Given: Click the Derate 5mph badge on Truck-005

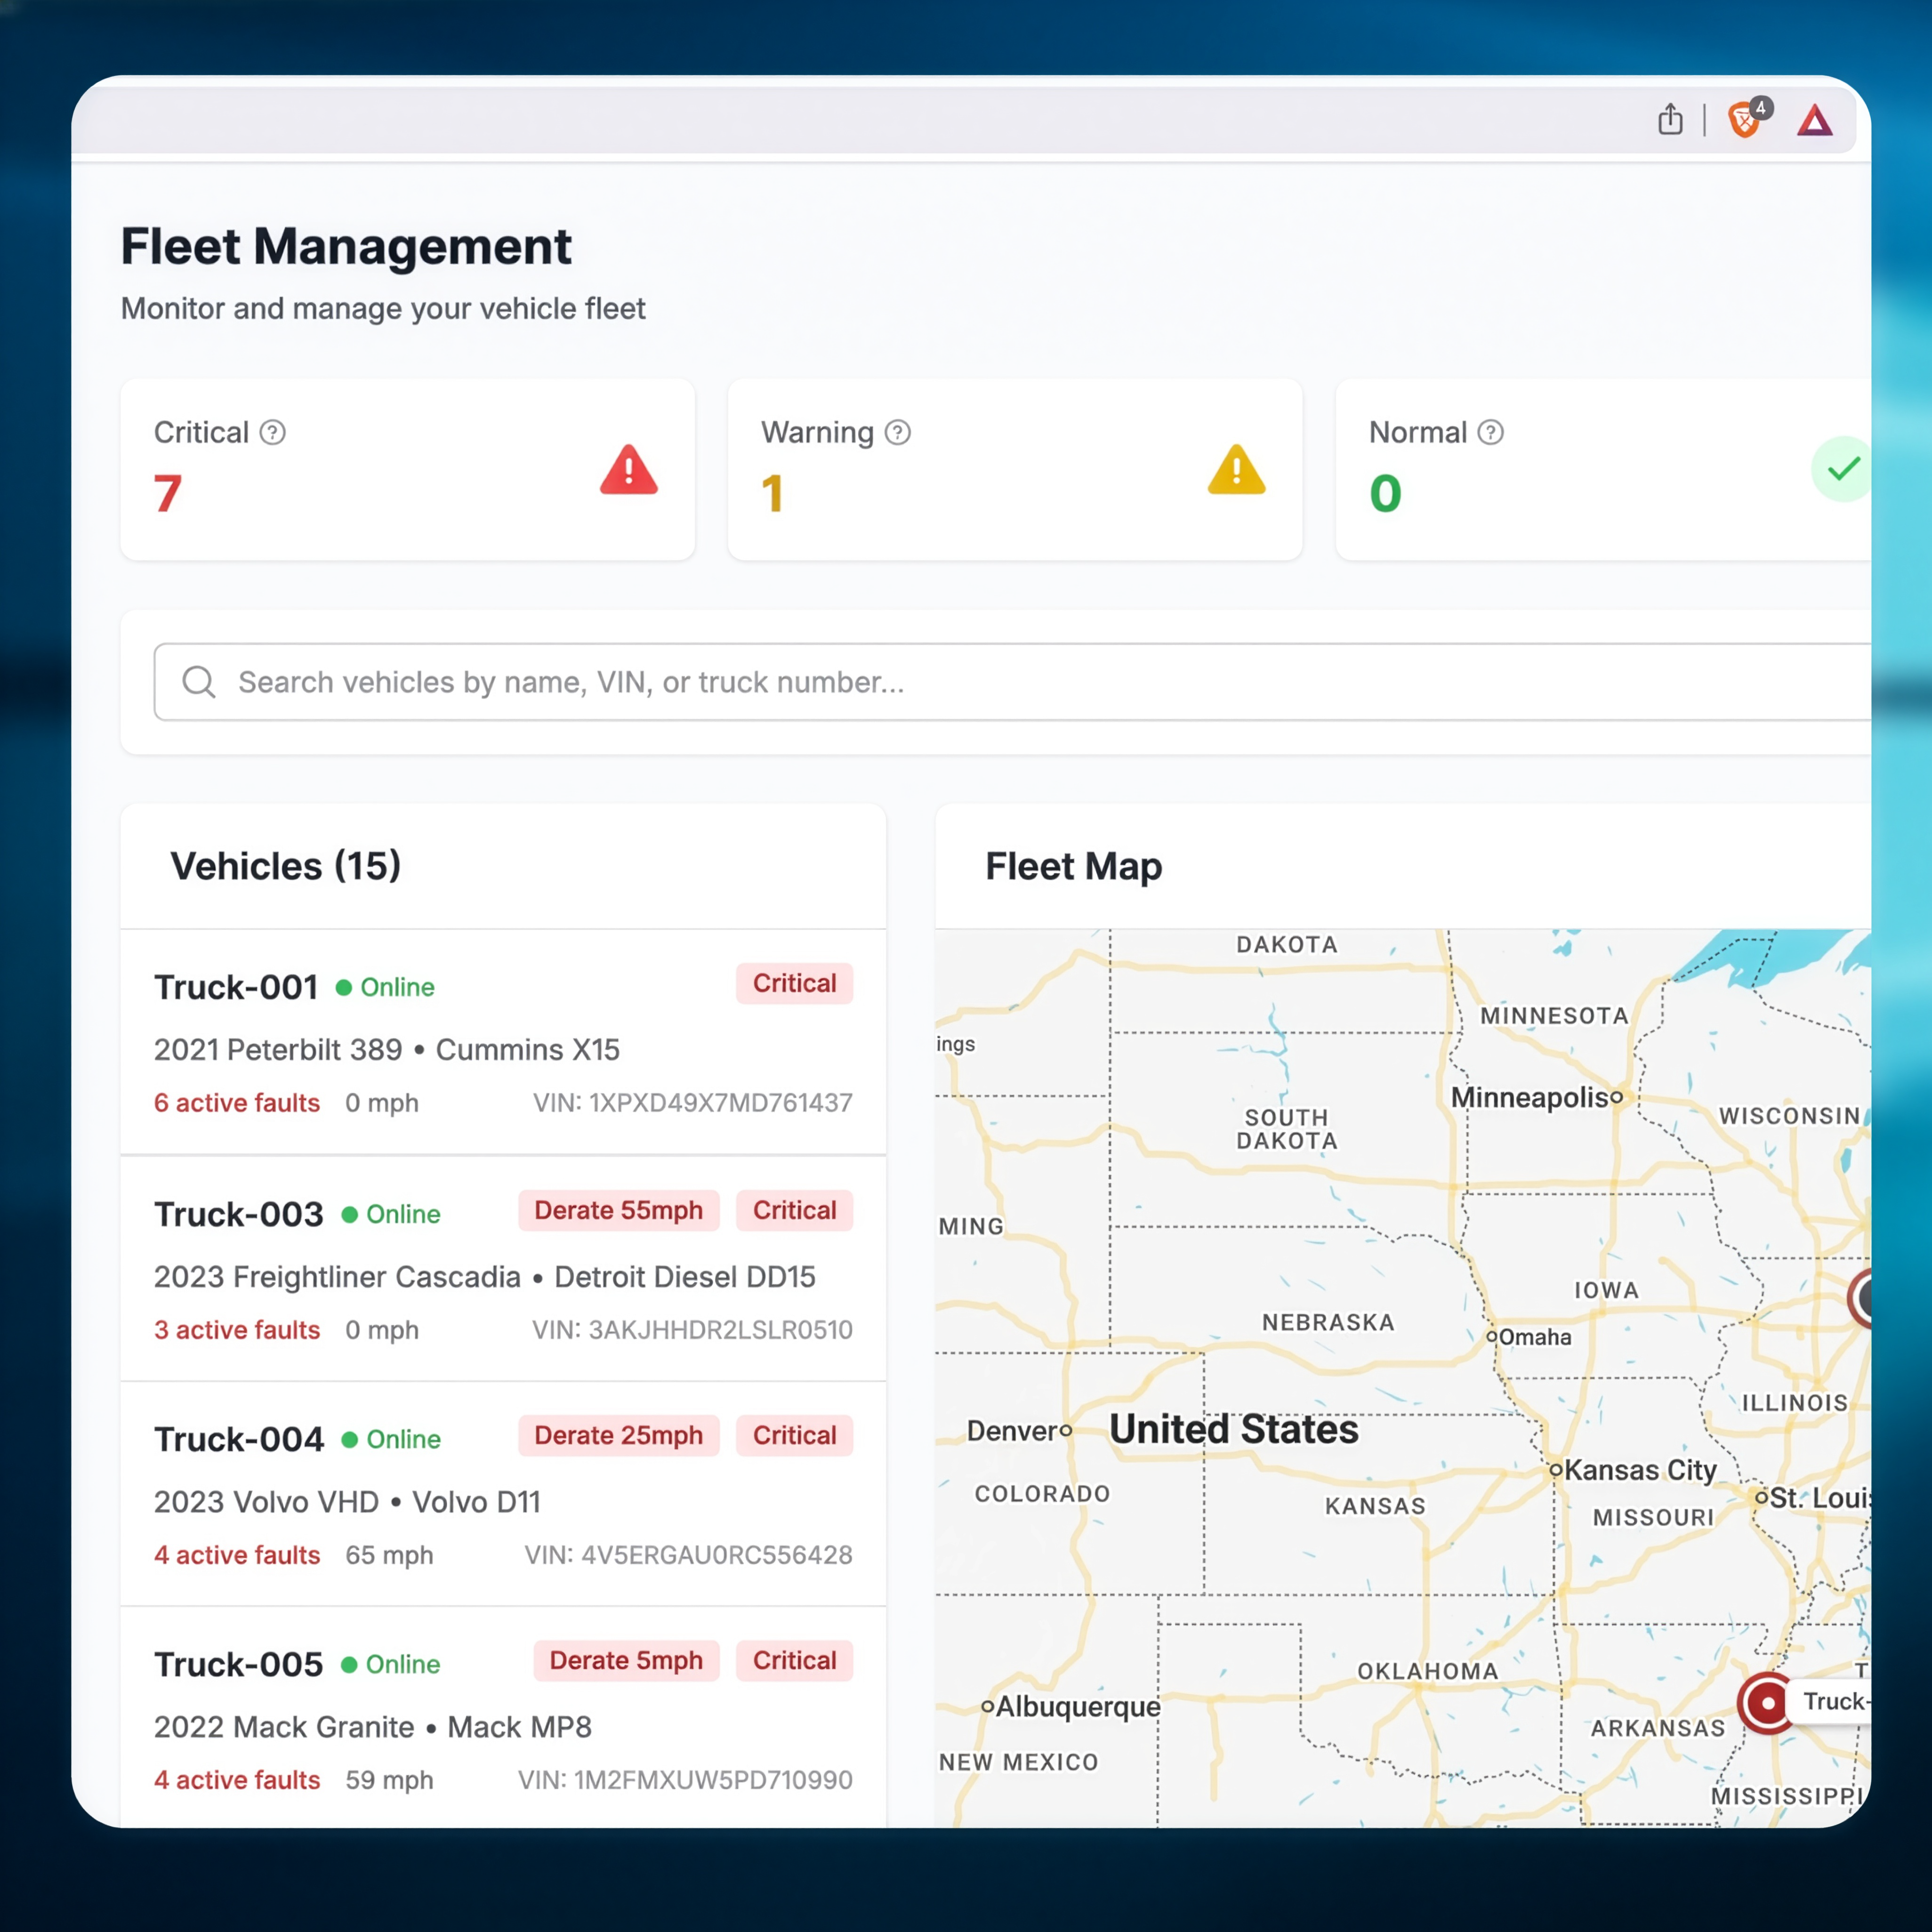Looking at the screenshot, I should pyautogui.click(x=626, y=1660).
